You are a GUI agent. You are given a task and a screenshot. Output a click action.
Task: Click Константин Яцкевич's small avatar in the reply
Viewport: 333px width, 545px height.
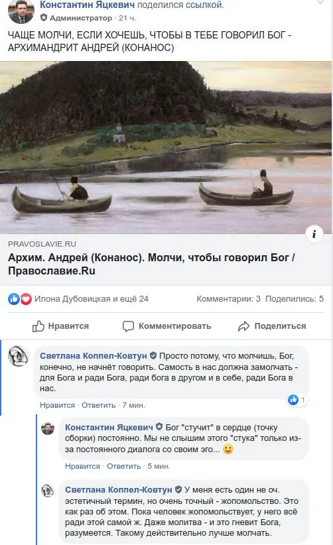[48, 428]
